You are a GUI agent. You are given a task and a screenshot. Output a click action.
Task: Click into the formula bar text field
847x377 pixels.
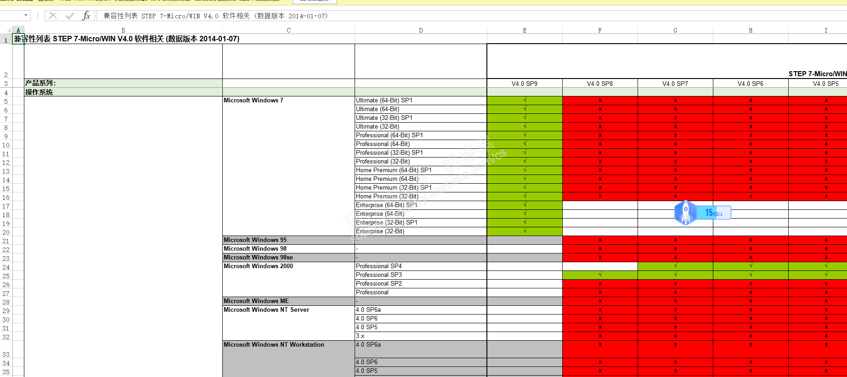[471, 16]
